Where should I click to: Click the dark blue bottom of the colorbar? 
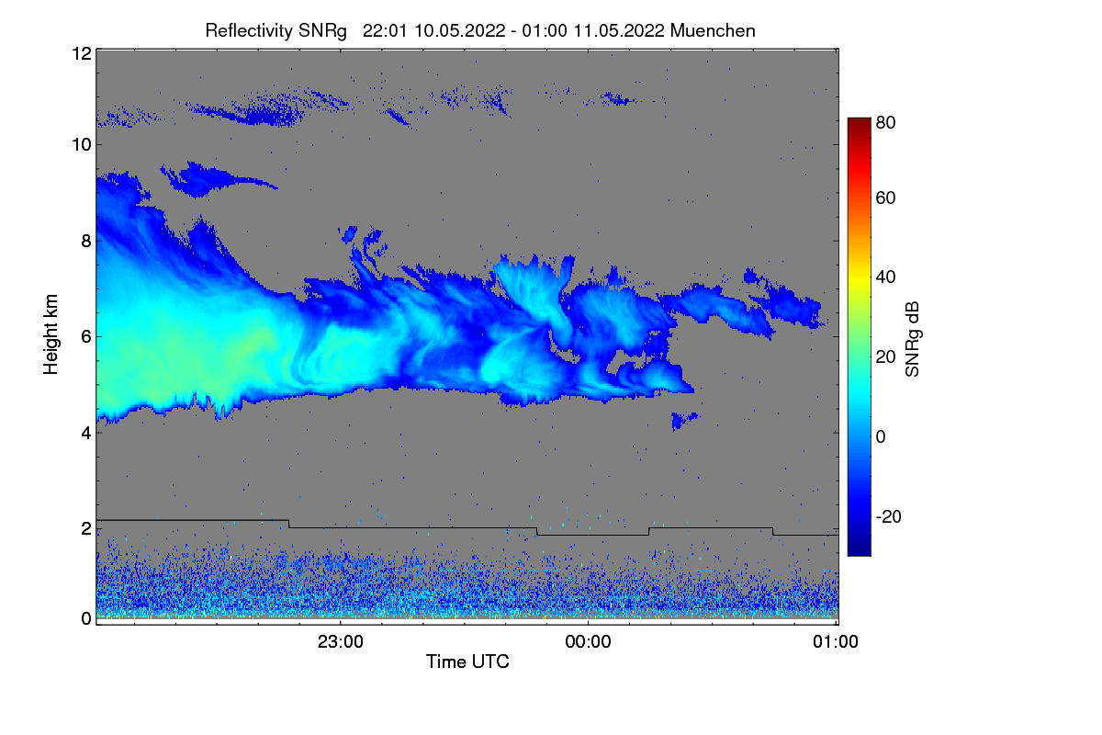[859, 549]
